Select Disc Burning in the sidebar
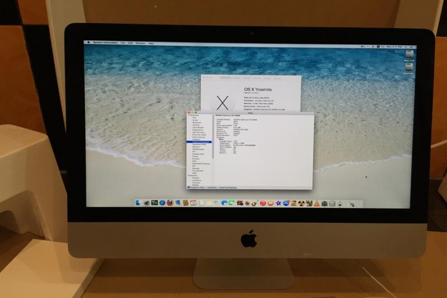The width and height of the screenshot is (447, 298). point(198,132)
